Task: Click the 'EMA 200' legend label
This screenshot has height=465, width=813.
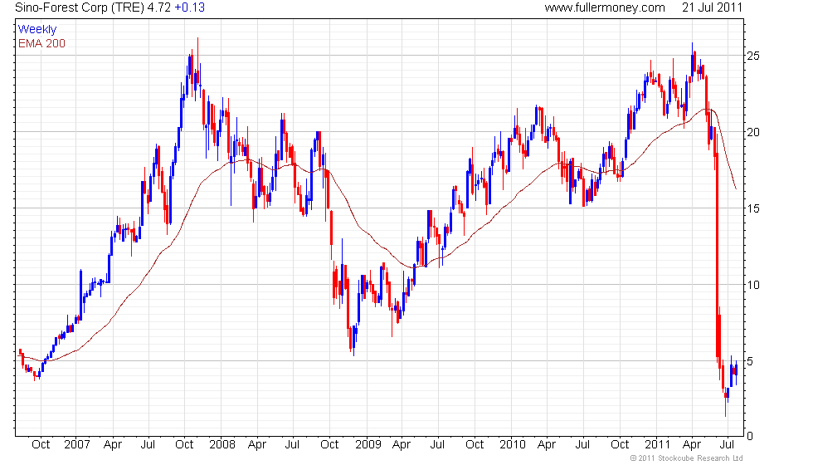Action: point(42,43)
